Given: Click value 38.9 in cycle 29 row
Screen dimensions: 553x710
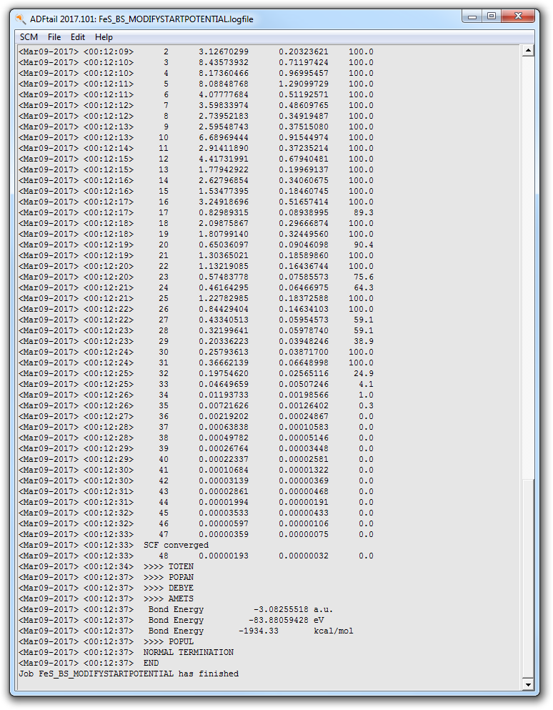Looking at the screenshot, I should coord(364,341).
